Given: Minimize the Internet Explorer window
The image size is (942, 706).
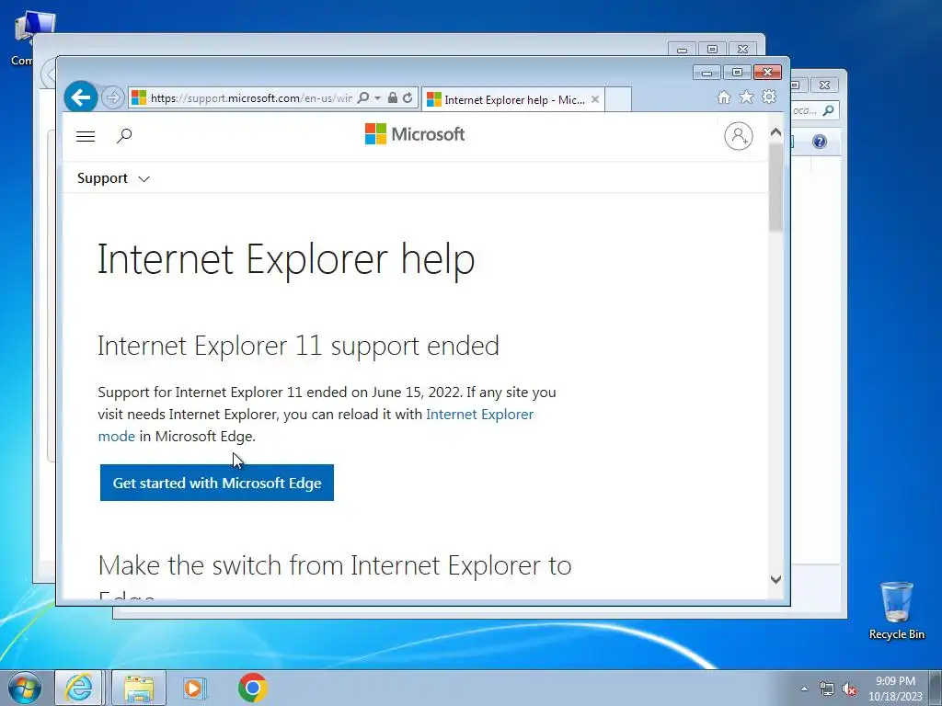Looking at the screenshot, I should click(x=707, y=73).
